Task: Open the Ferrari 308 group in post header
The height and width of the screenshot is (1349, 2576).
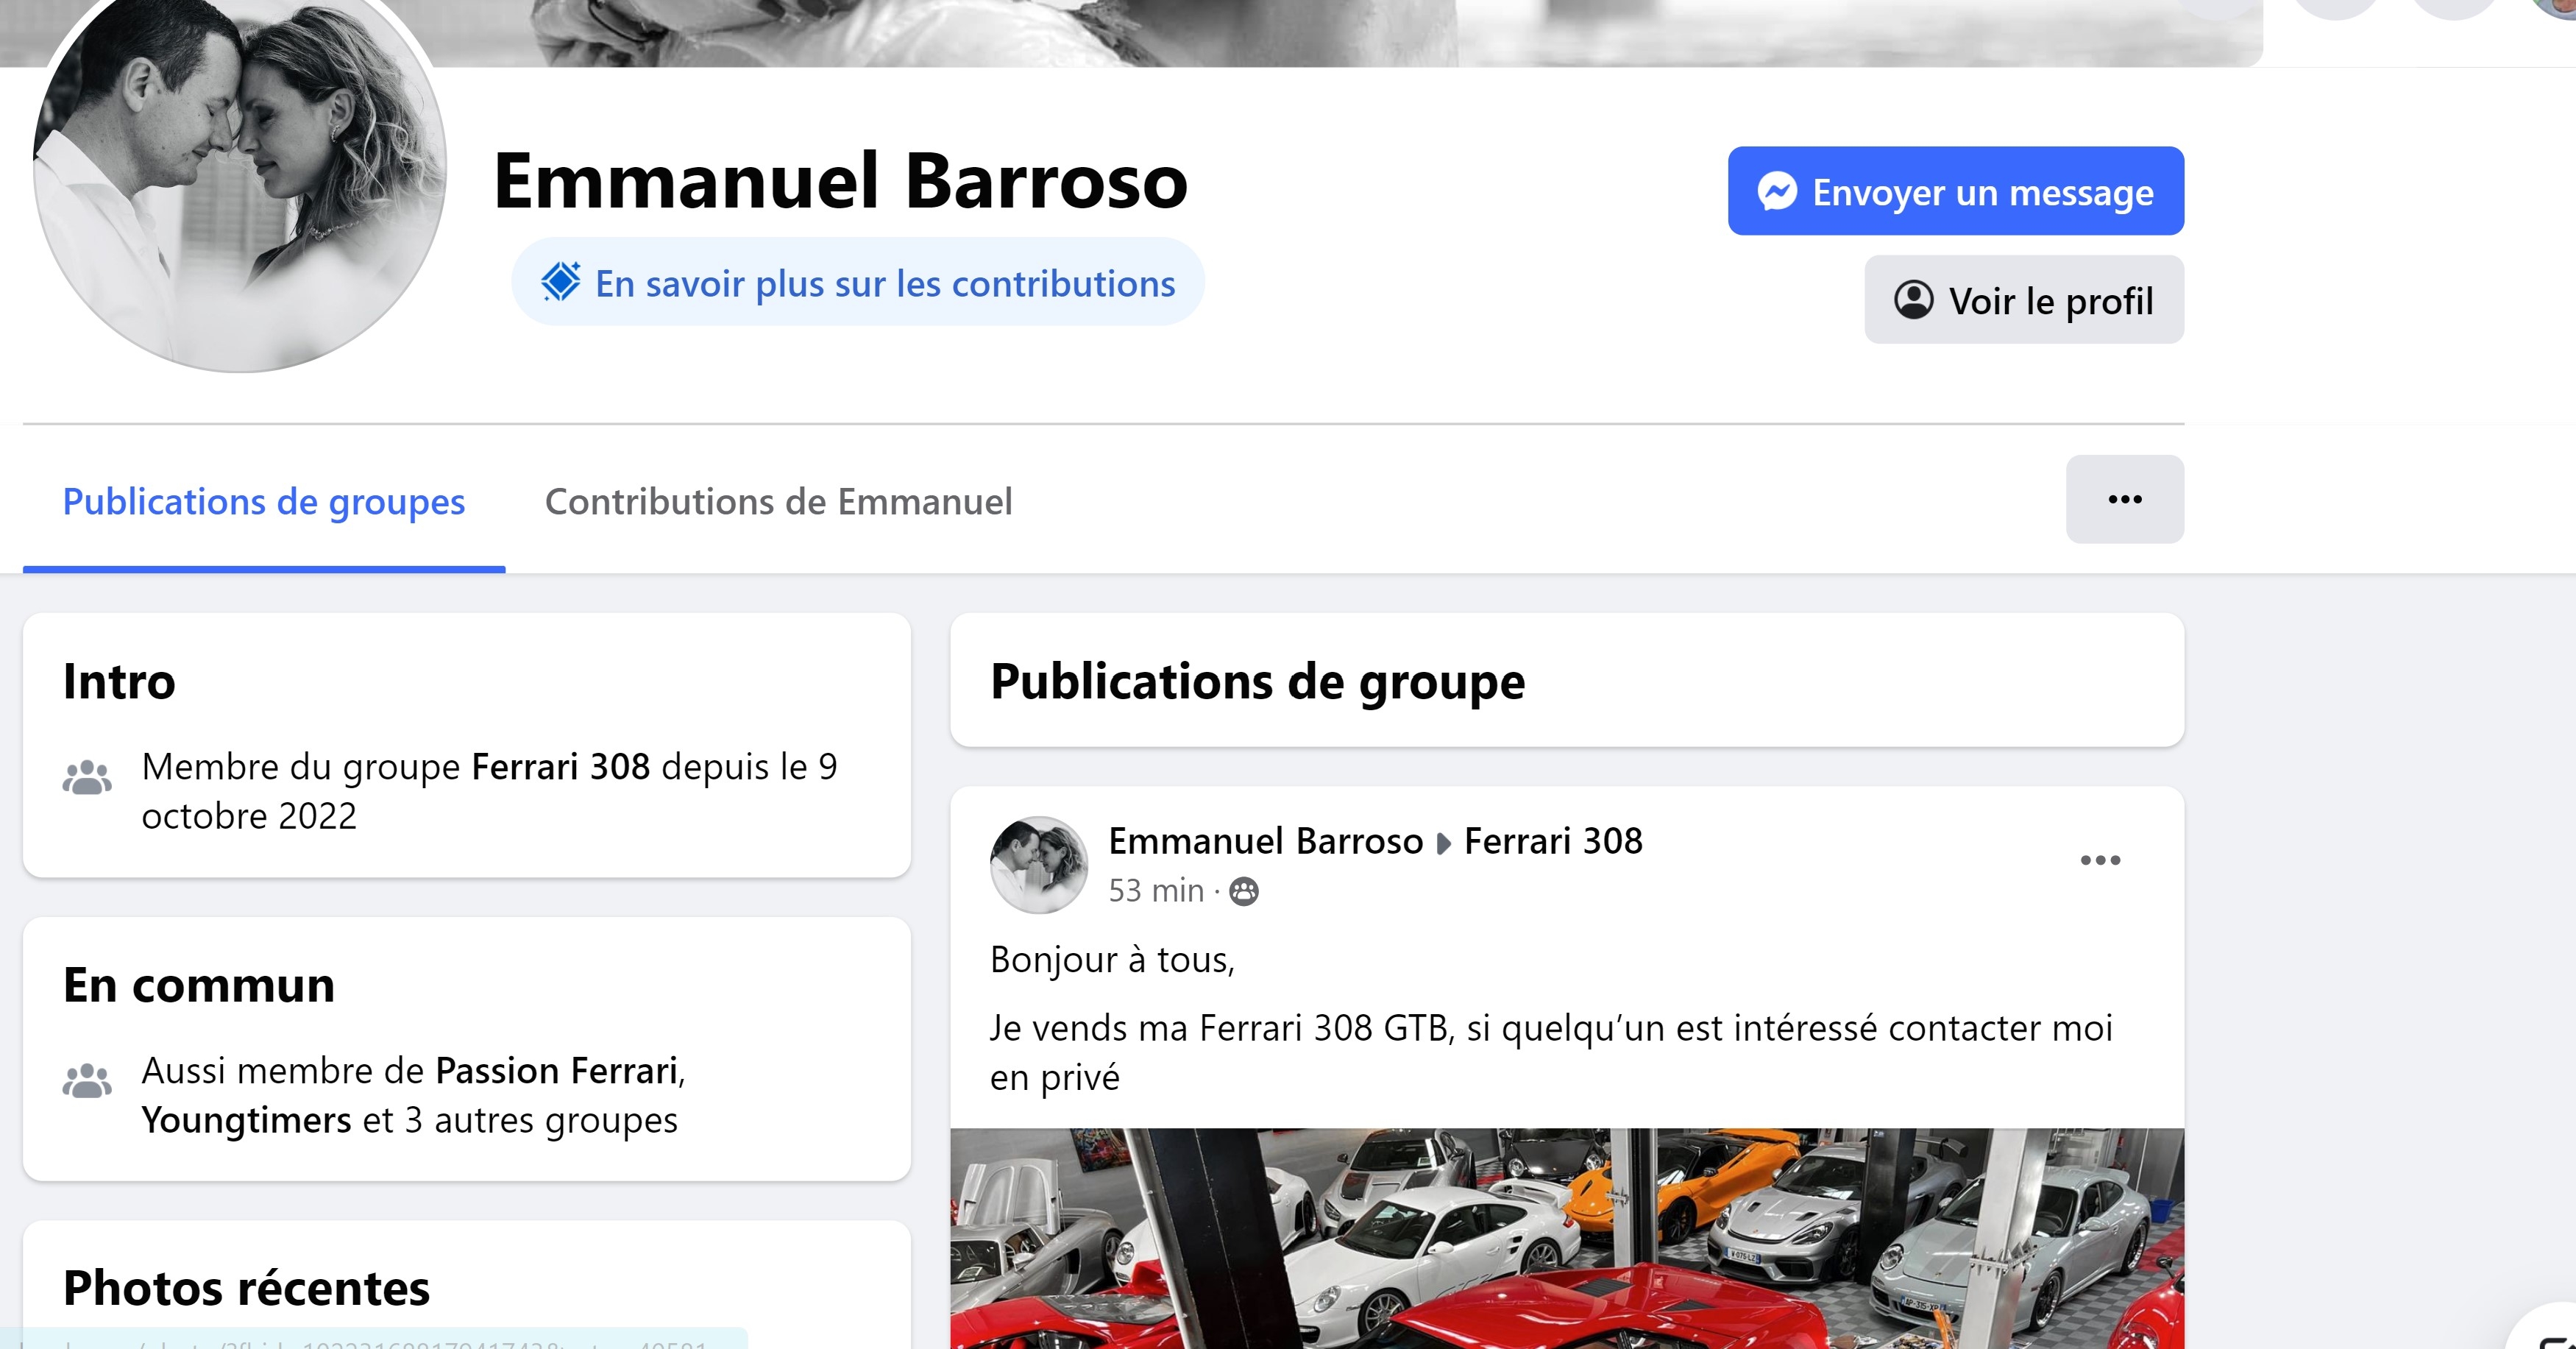Action: tap(1553, 841)
